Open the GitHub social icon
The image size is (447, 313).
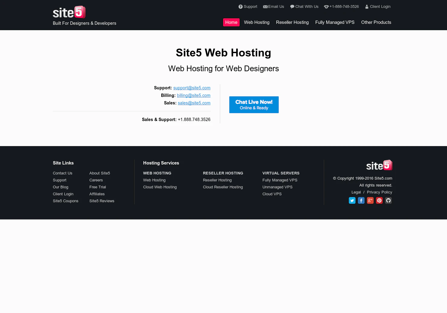[x=388, y=200]
